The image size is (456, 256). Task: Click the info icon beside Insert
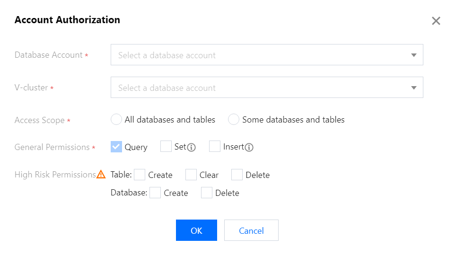click(x=249, y=147)
